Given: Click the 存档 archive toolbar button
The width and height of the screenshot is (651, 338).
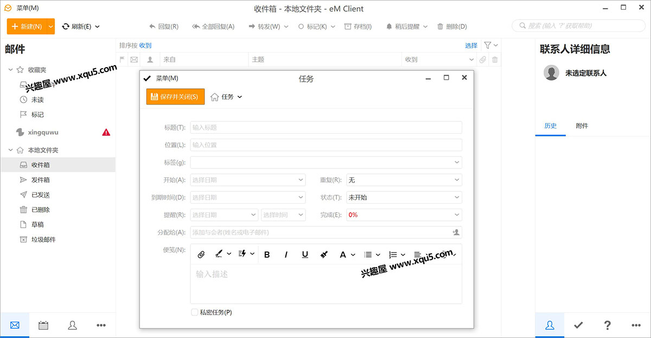Looking at the screenshot, I should pos(358,27).
